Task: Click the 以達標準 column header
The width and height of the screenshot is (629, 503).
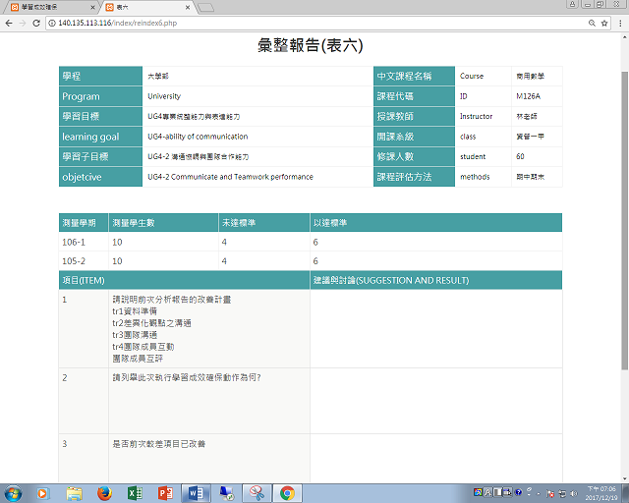Action: [436, 223]
